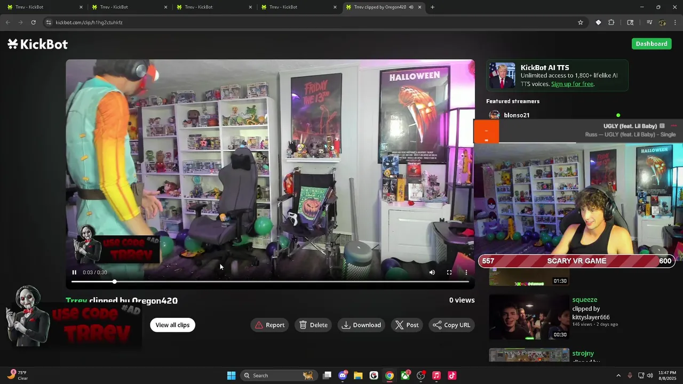Open the Xbox app on taskbar
The width and height of the screenshot is (683, 384).
coord(406,375)
